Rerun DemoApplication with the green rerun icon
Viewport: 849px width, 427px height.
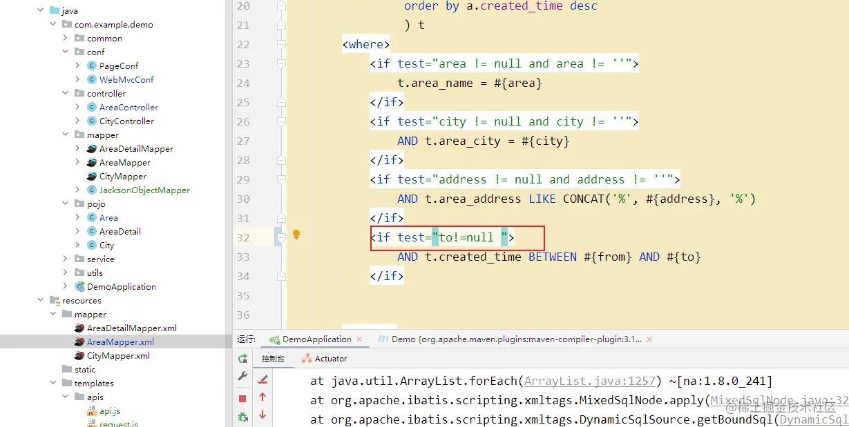click(242, 359)
